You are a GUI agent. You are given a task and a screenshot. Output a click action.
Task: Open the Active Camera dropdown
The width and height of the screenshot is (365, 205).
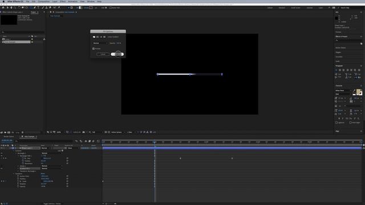pyautogui.click(x=118, y=132)
